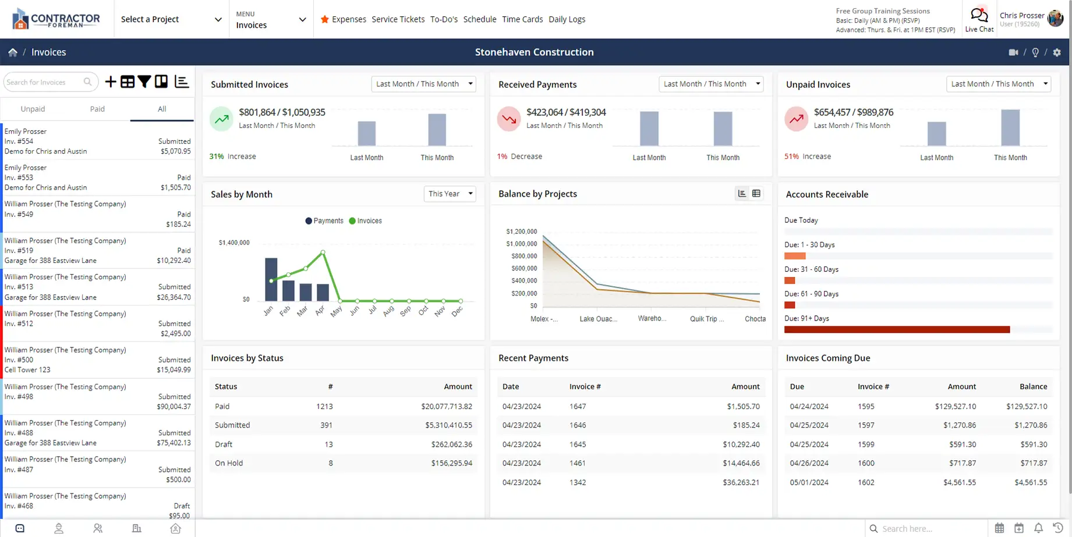
Task: Open the invoice filter funnel icon
Action: pyautogui.click(x=144, y=82)
